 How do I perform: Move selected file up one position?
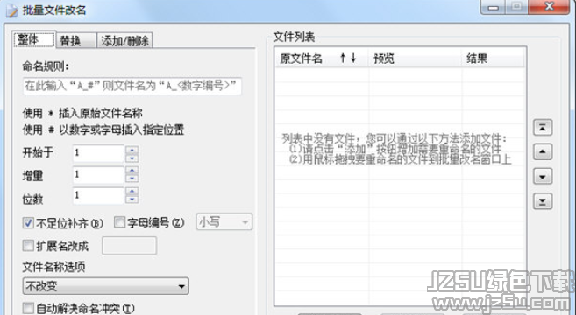coord(543,152)
